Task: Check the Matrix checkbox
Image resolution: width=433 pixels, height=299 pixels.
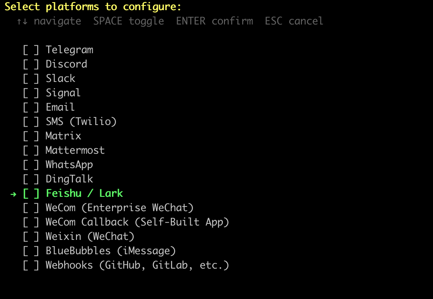Action: click(x=31, y=136)
